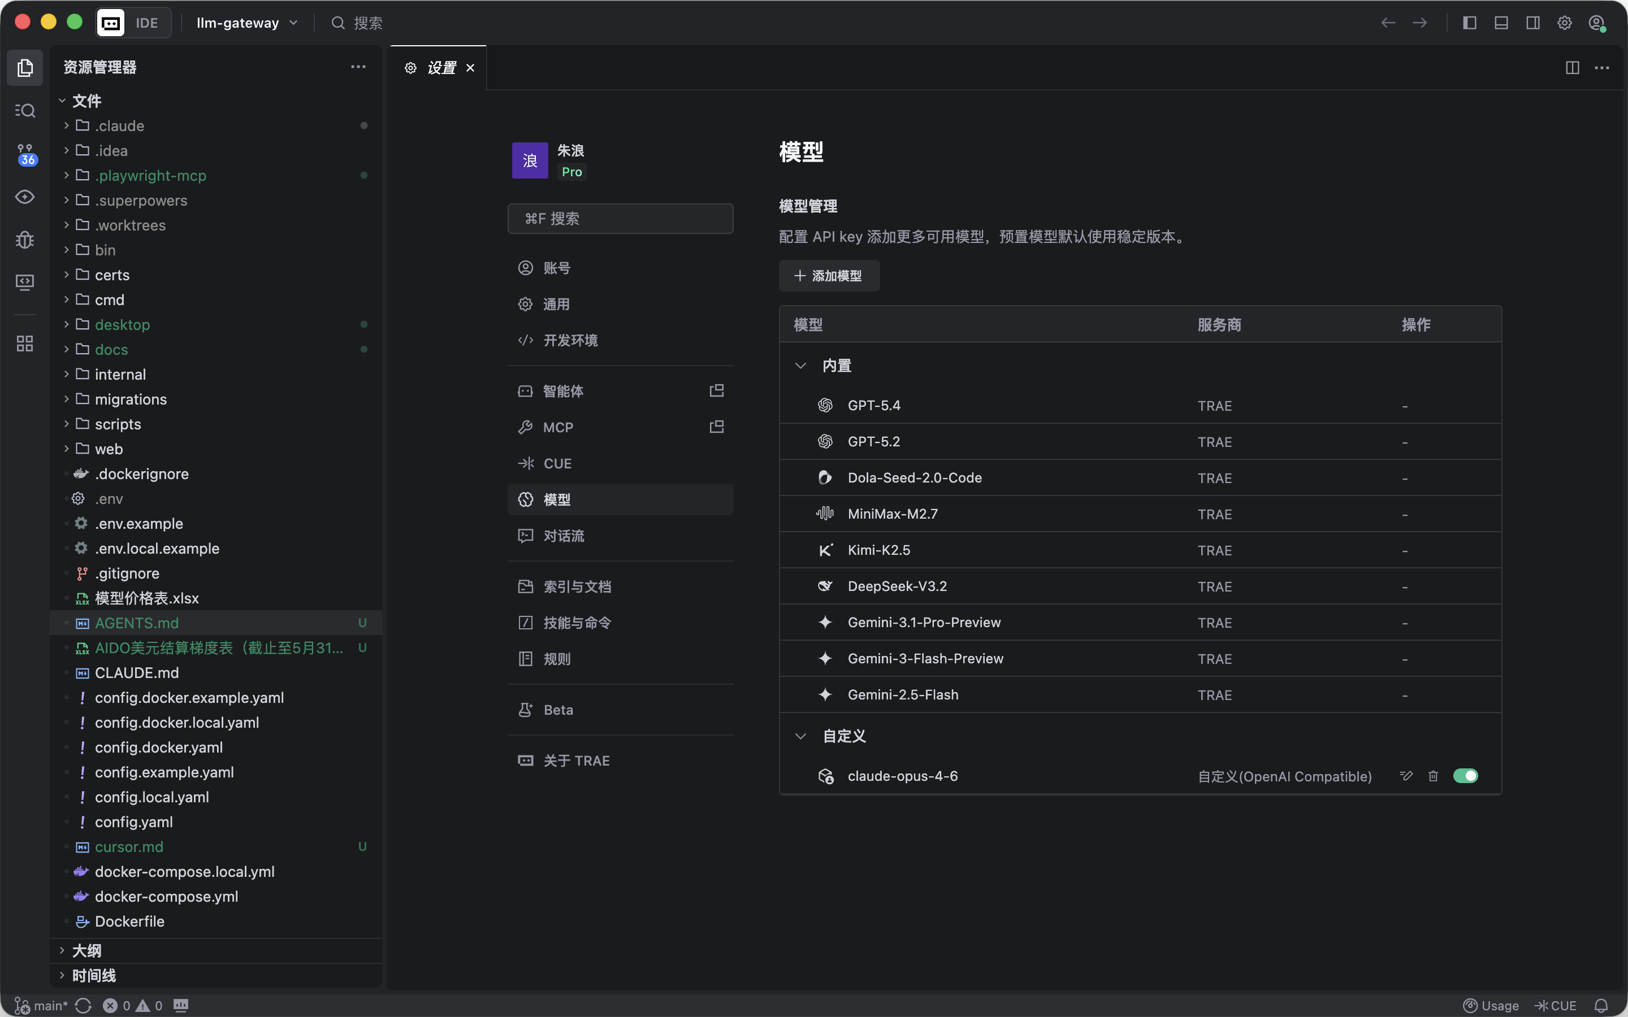Open the 账号 account settings section
The width and height of the screenshot is (1628, 1017).
620,268
